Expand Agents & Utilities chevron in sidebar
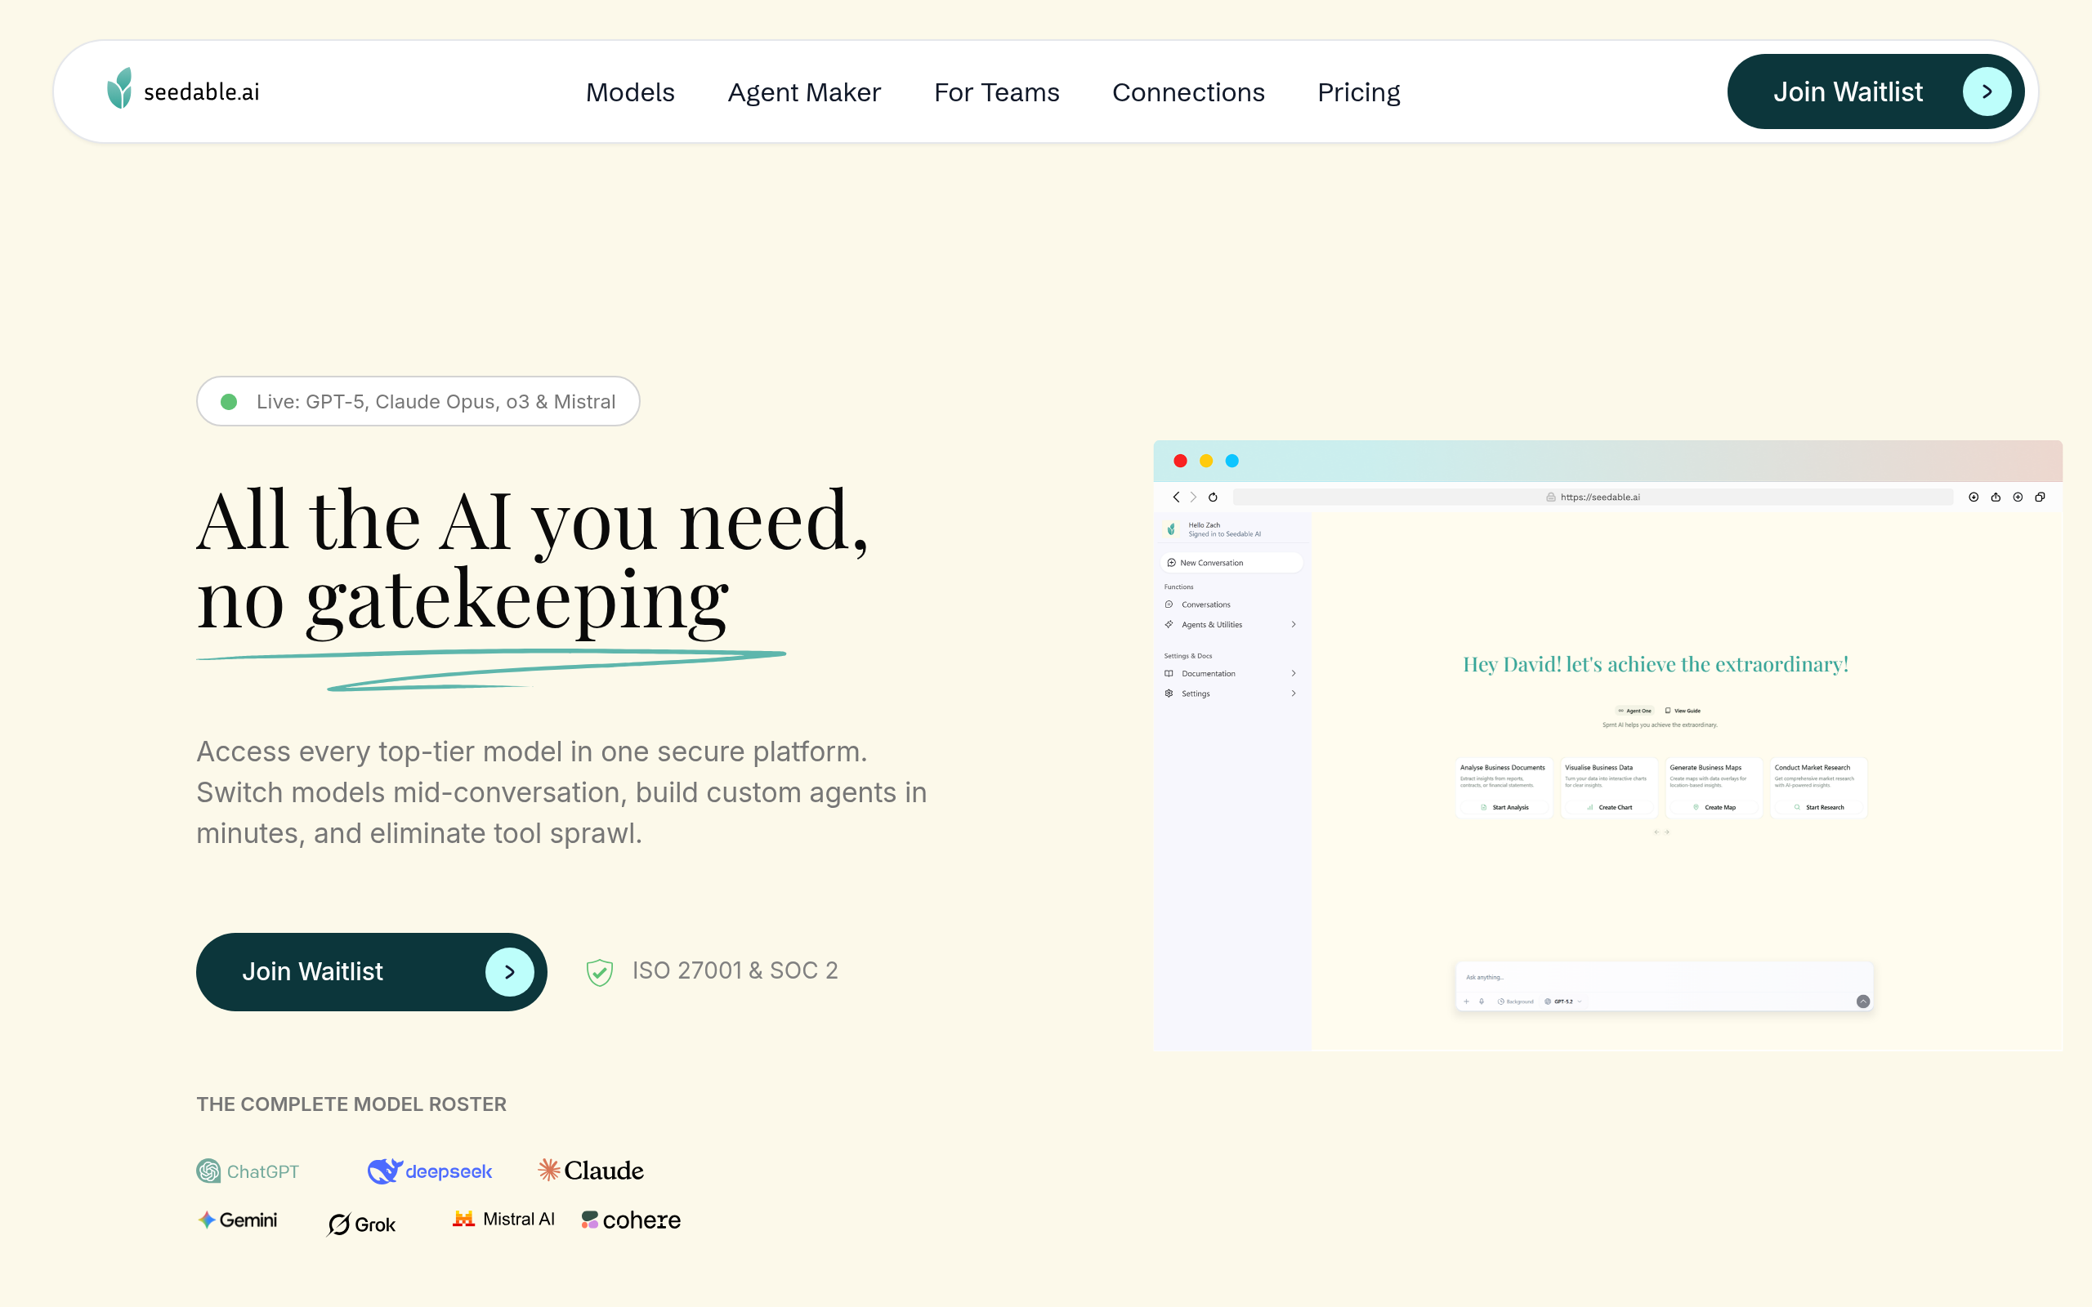This screenshot has width=2092, height=1307. (1294, 624)
